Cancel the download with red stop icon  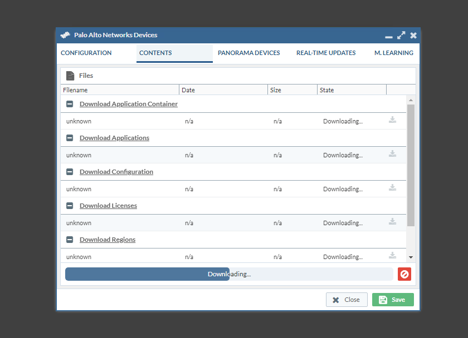pos(404,274)
